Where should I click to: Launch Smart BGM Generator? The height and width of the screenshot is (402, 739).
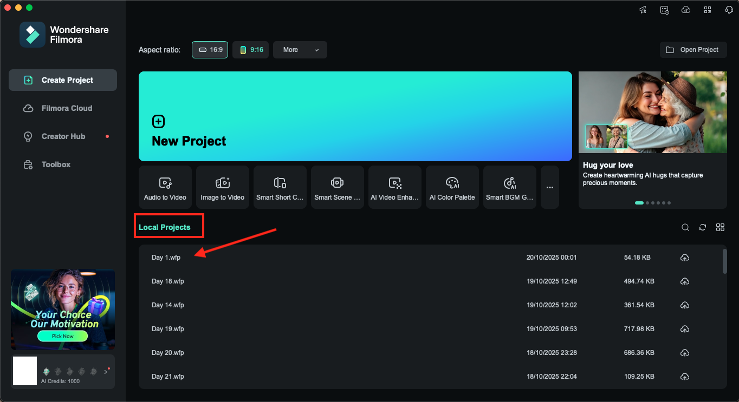point(509,187)
